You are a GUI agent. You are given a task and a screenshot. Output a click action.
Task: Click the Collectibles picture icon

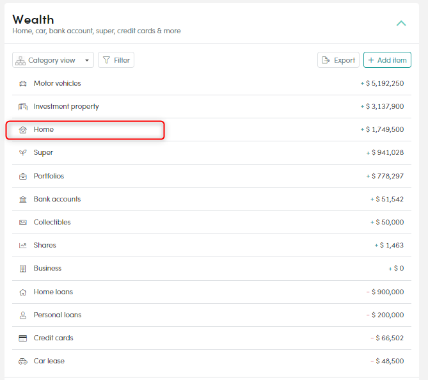point(23,223)
